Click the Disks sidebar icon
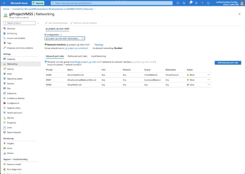Screen dimensions: 245x174 click(x=4, y=74)
